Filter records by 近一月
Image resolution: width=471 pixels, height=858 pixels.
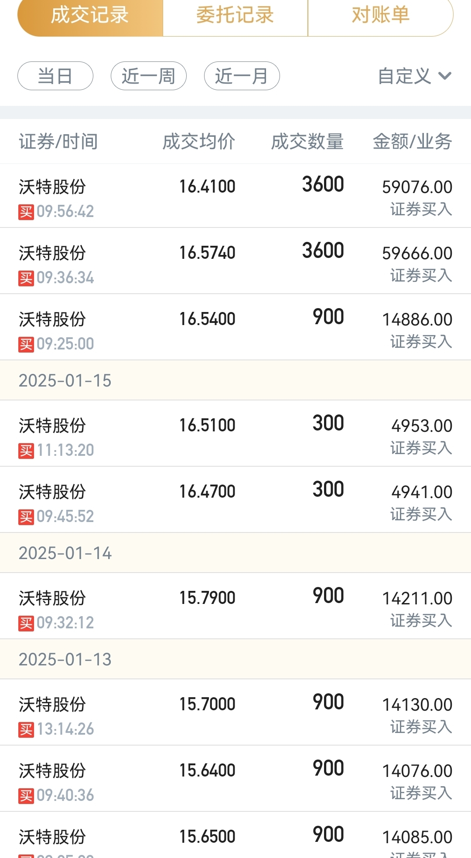tap(242, 76)
